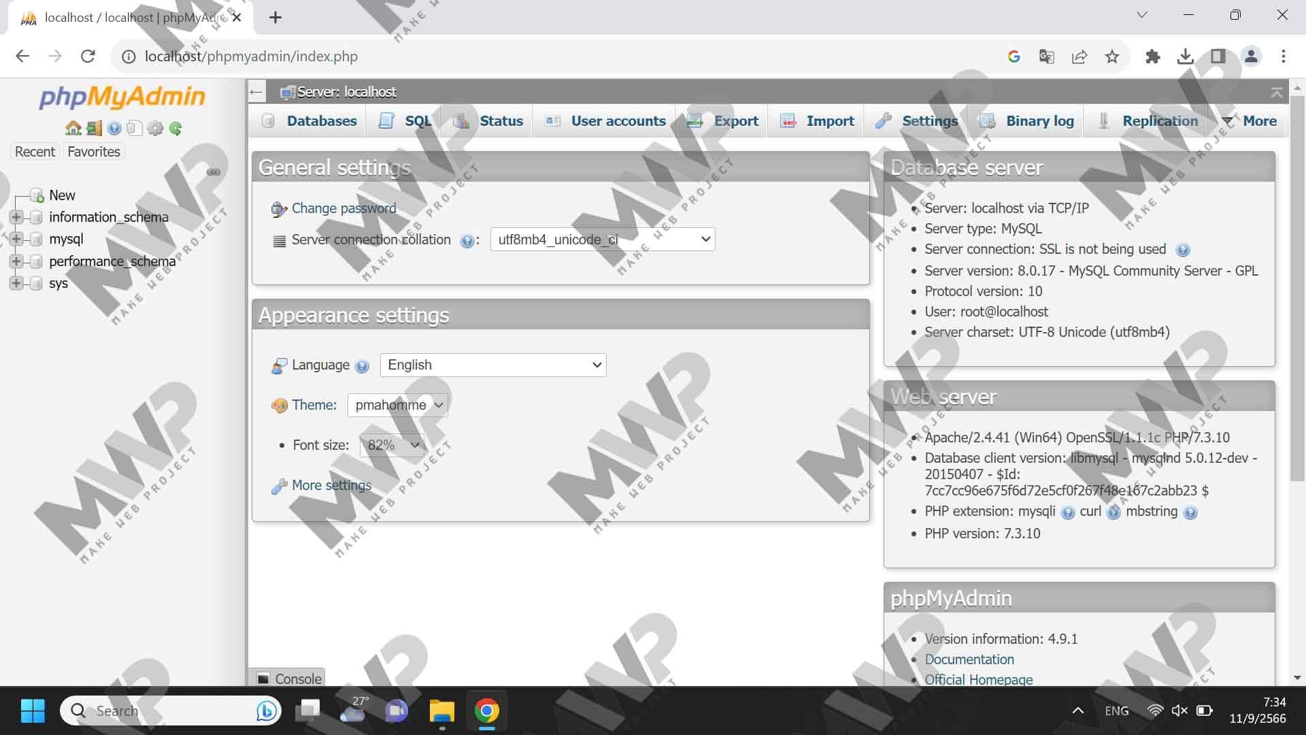The height and width of the screenshot is (735, 1306).
Task: Bookmark this page with star icon
Action: click(1112, 56)
